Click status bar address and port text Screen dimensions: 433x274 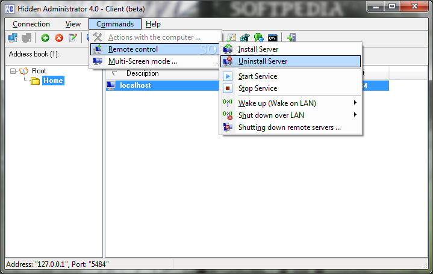click(57, 264)
